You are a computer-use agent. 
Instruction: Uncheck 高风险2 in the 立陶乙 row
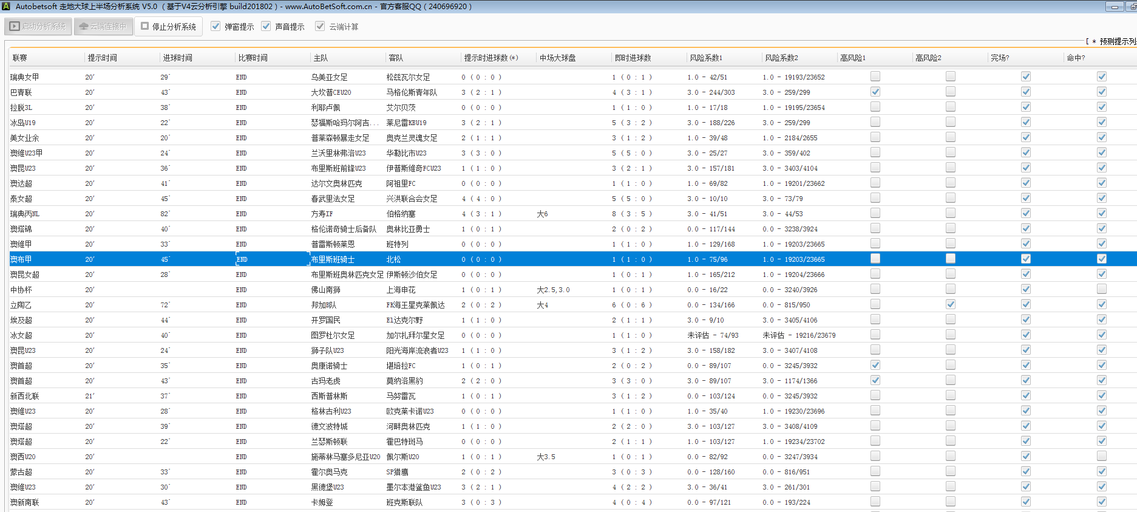[950, 304]
